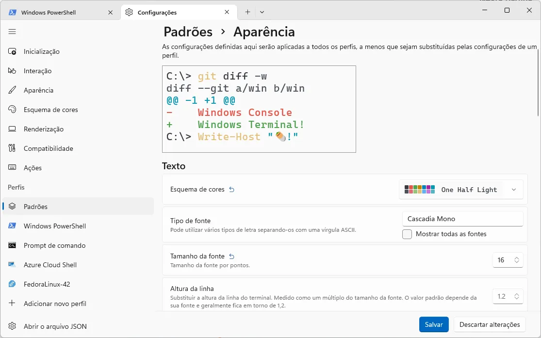
Task: Adjust the Altura da linha stepper arrows
Action: [517, 296]
